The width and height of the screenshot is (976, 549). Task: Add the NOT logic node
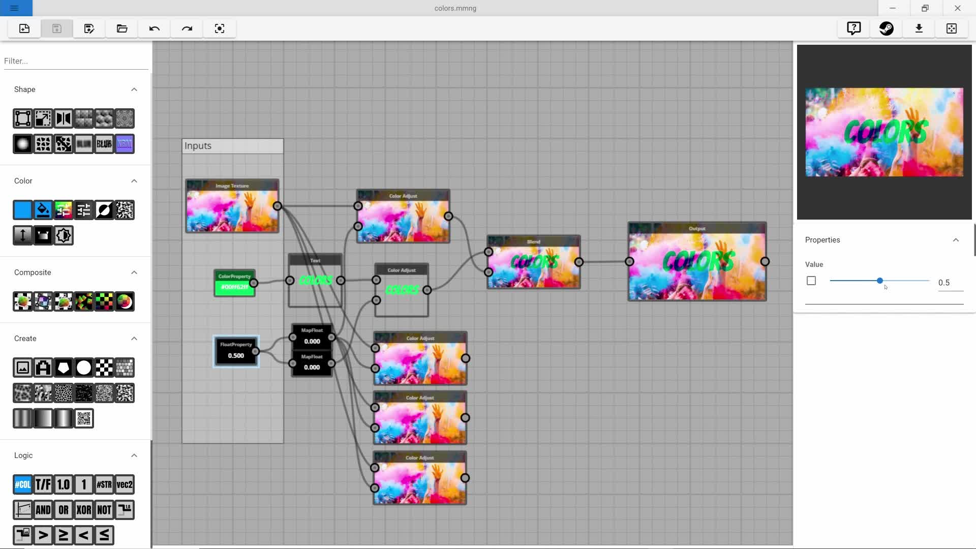(x=104, y=510)
